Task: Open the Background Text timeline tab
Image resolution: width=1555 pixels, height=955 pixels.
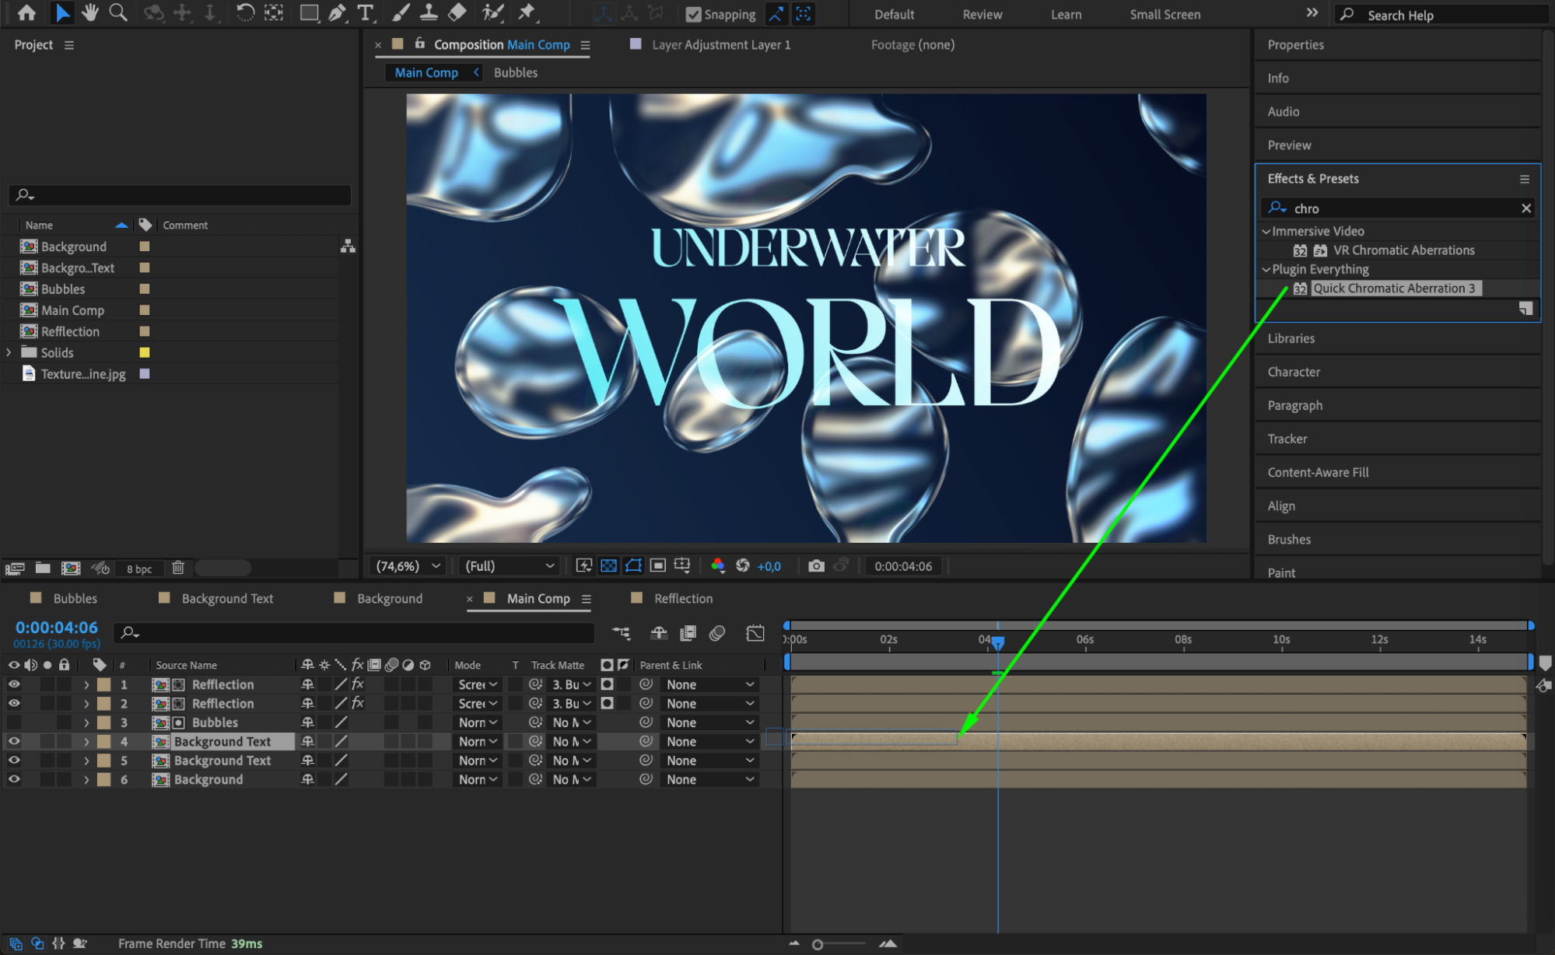Action: pos(227,598)
